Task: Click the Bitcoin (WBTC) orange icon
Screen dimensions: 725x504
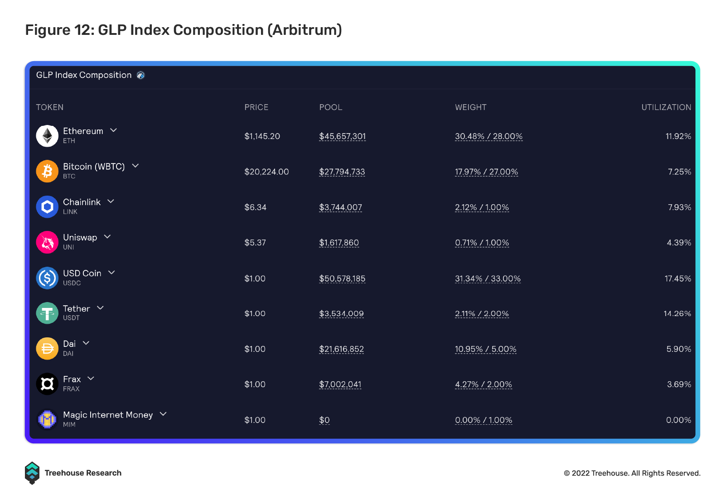Action: [x=47, y=171]
